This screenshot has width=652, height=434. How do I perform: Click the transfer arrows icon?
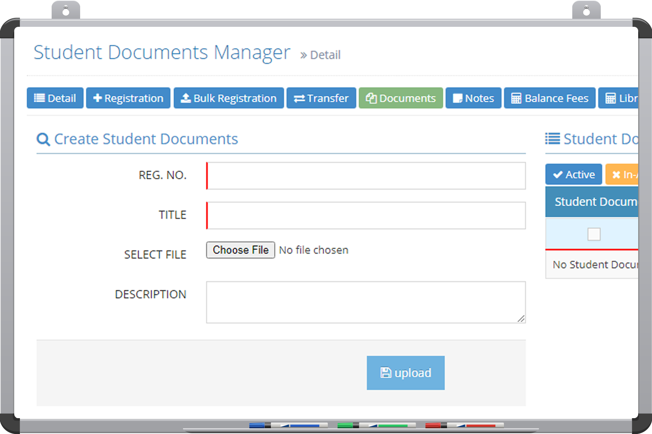pyautogui.click(x=299, y=99)
